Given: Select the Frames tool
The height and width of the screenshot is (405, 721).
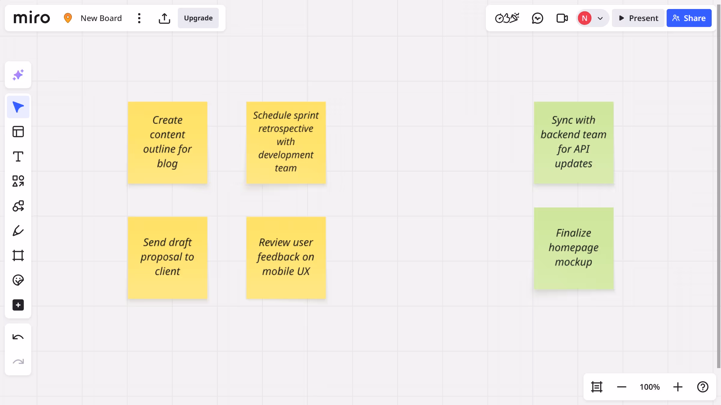Looking at the screenshot, I should (18, 255).
